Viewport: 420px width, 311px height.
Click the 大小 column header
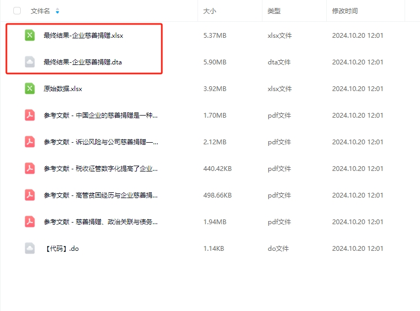pyautogui.click(x=209, y=11)
